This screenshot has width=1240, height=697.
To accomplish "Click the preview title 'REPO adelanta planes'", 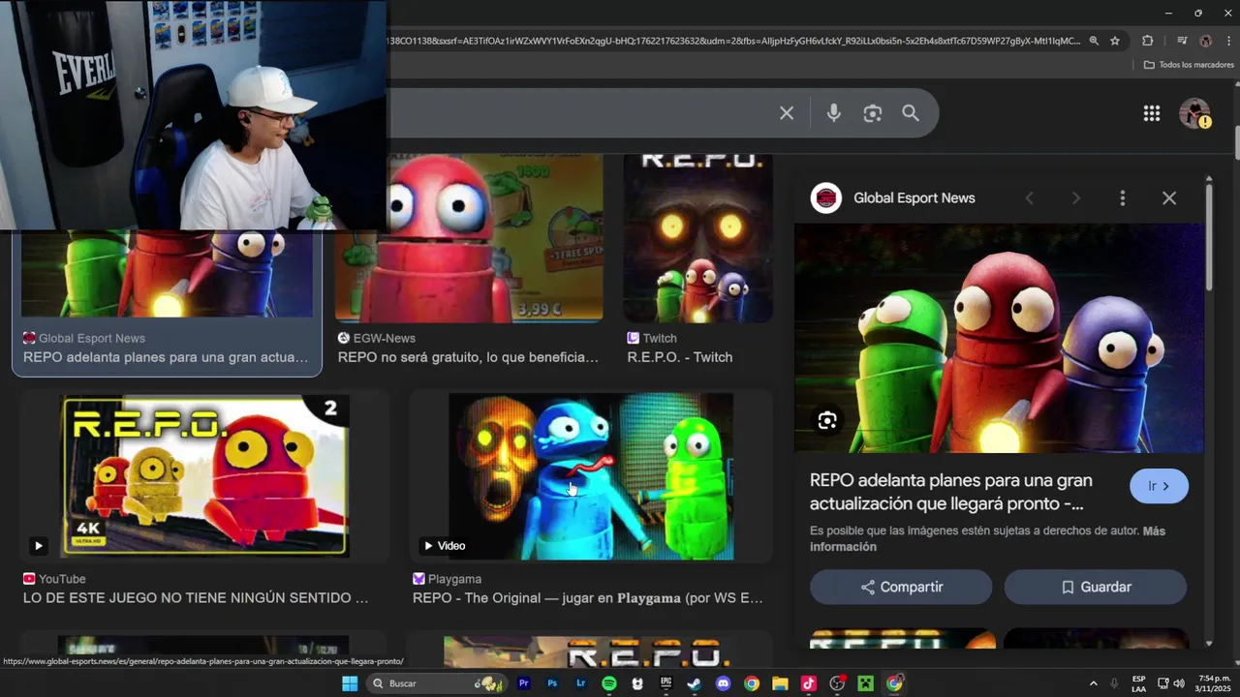I will click(x=951, y=492).
